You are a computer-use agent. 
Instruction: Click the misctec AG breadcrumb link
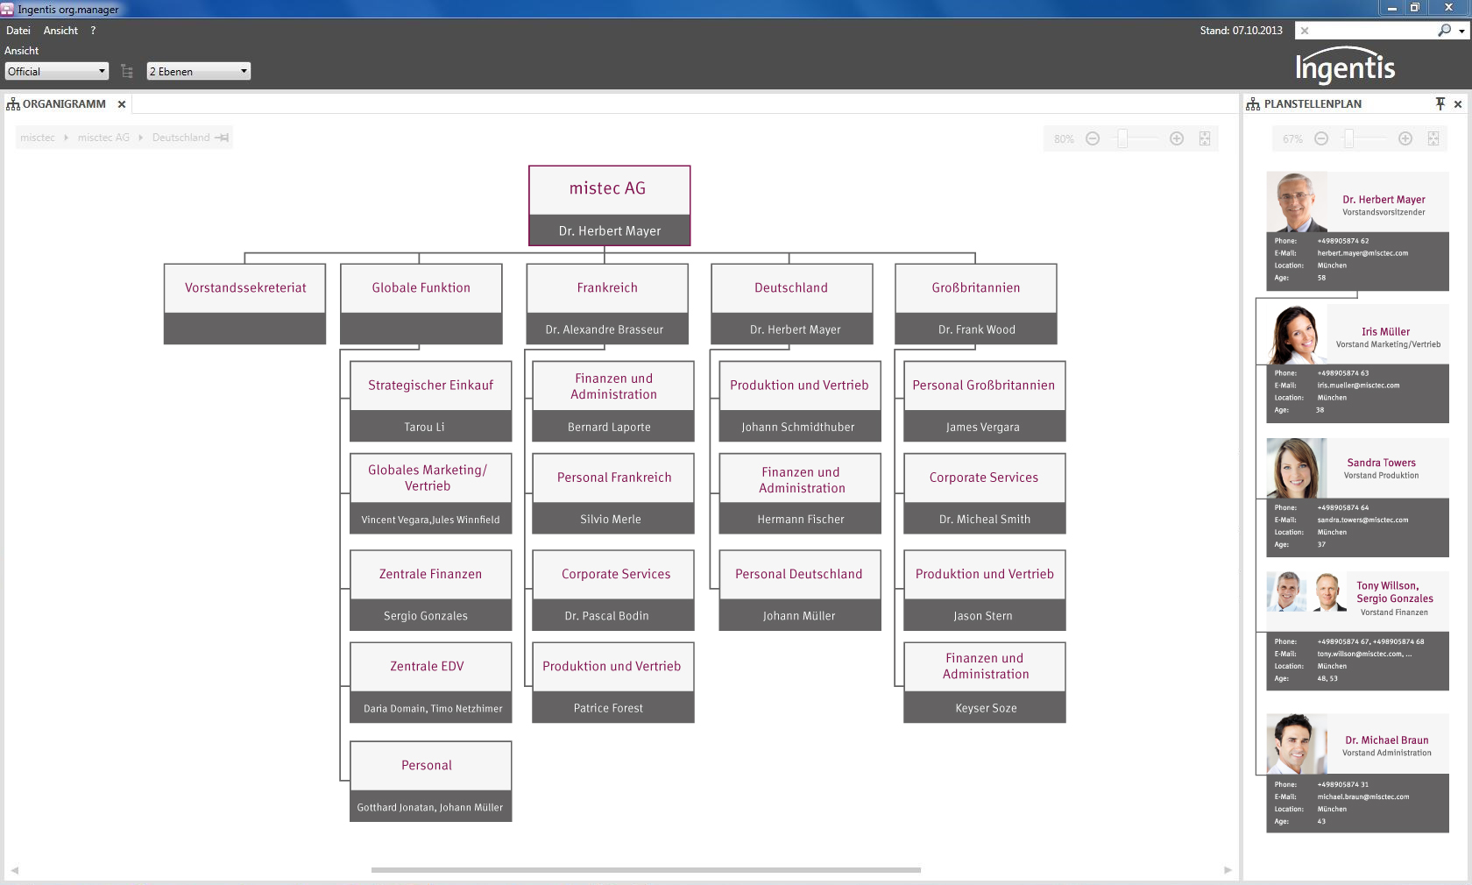pos(103,138)
